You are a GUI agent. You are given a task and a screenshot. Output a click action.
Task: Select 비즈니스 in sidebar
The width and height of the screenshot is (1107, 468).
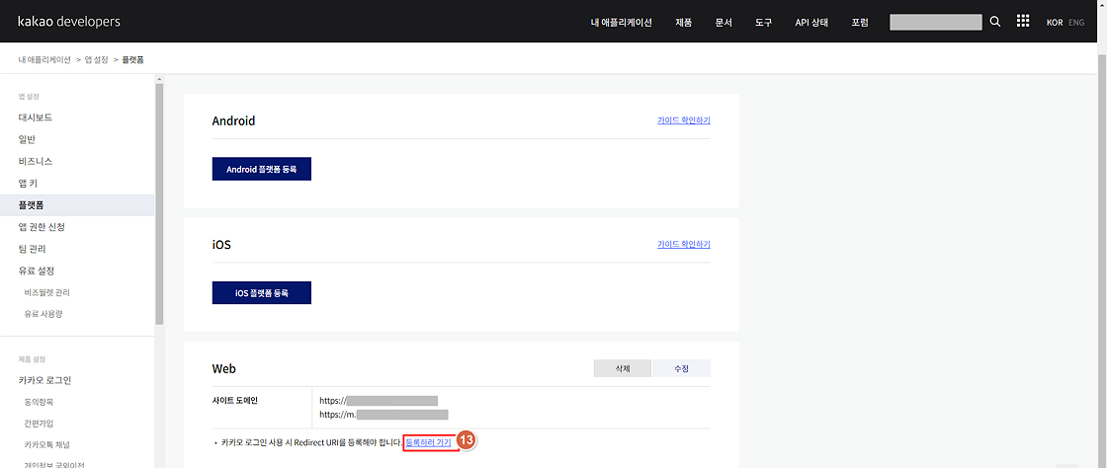(x=36, y=161)
